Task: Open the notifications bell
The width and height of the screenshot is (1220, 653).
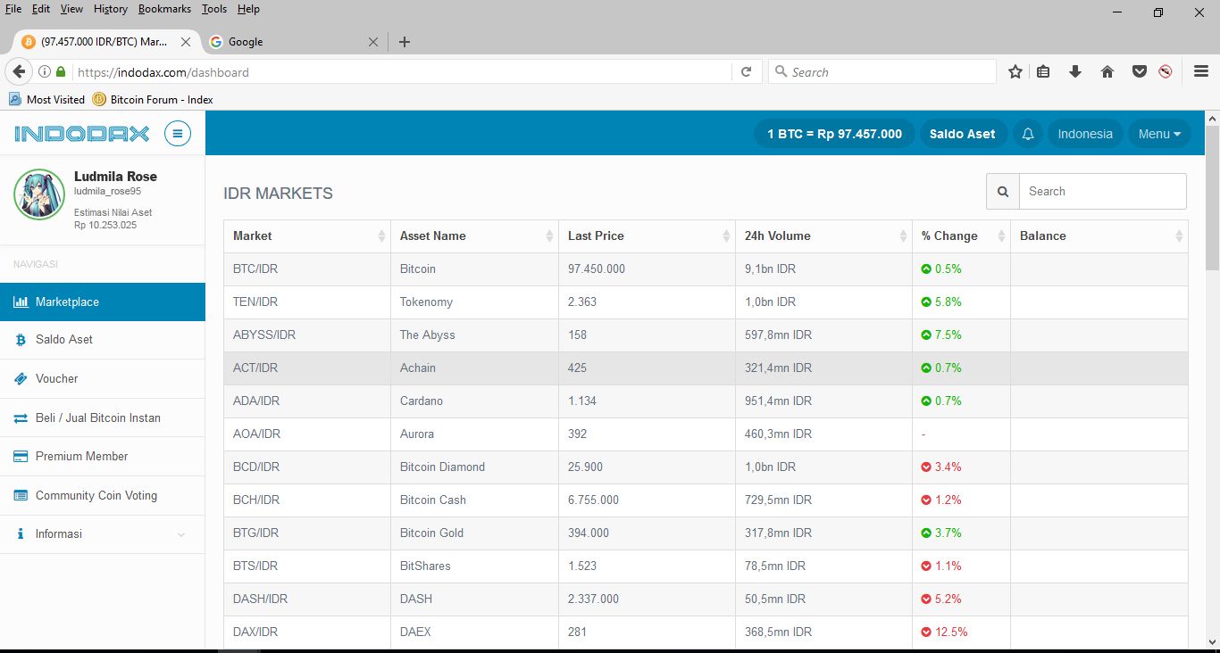Action: pos(1028,134)
